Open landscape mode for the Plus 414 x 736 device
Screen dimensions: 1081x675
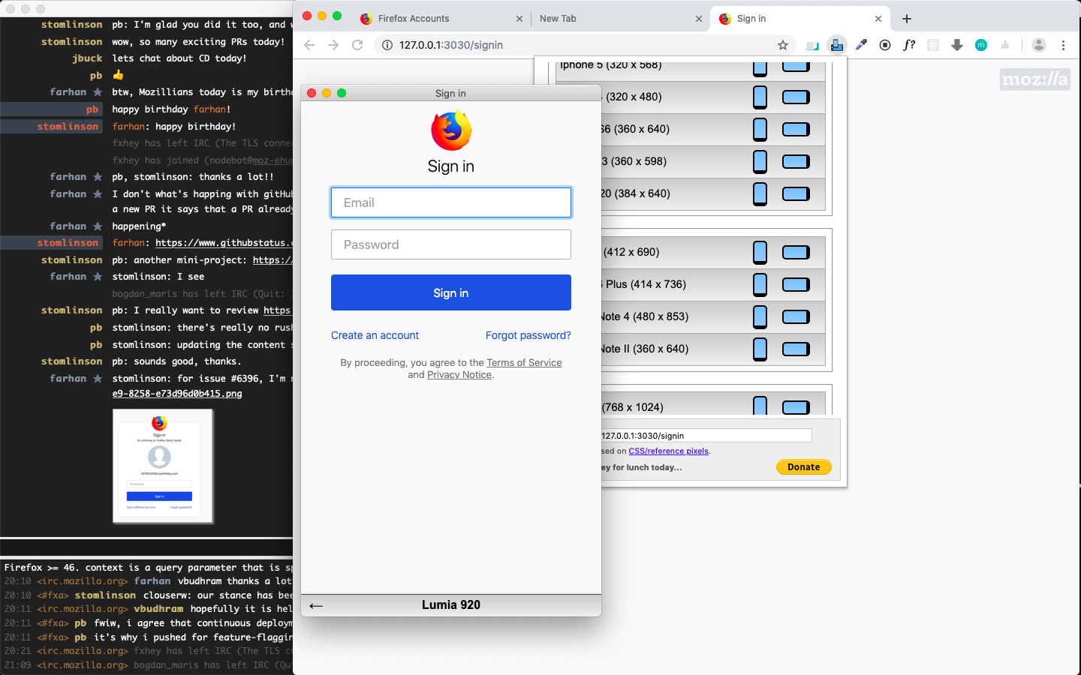796,284
